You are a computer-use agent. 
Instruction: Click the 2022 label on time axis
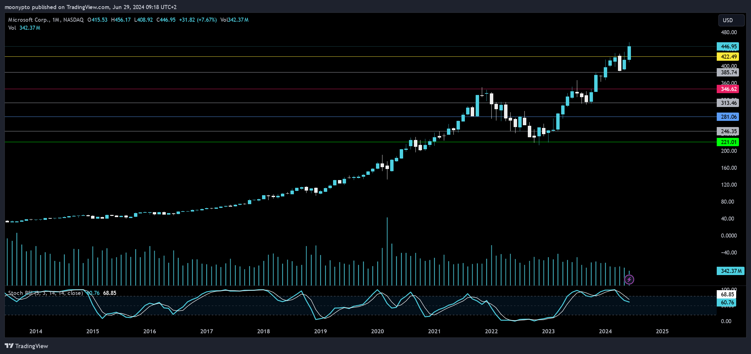click(x=491, y=331)
